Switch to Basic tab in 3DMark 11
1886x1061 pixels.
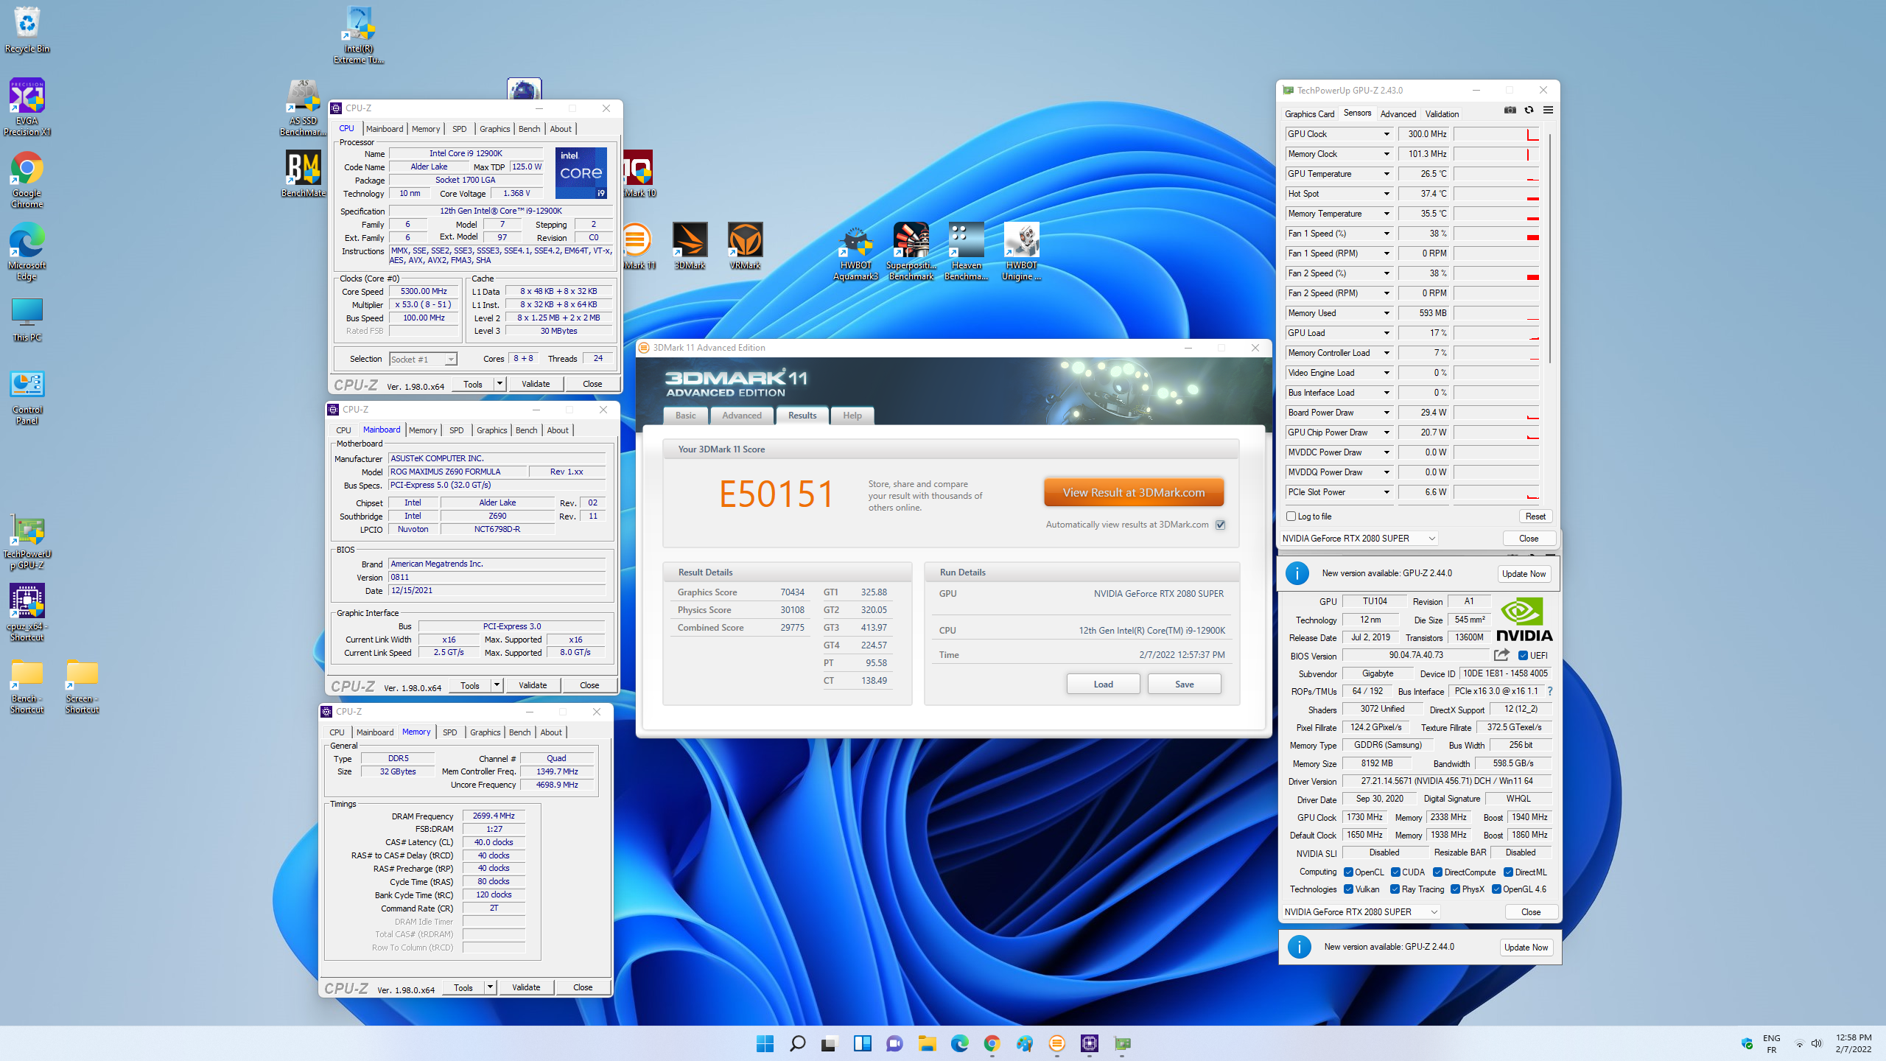685,416
